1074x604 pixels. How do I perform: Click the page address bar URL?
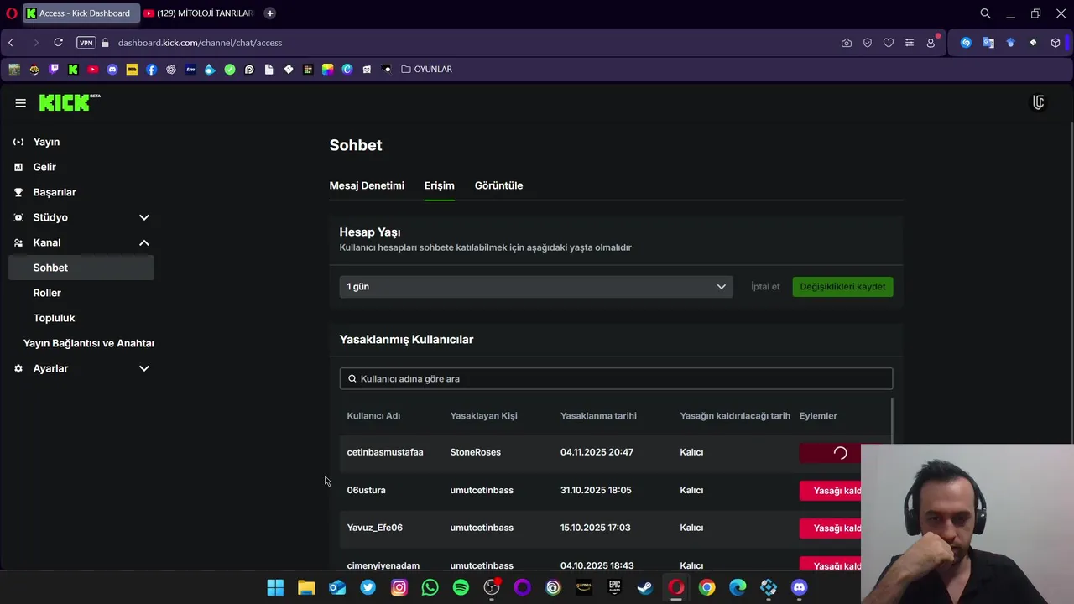tap(200, 43)
